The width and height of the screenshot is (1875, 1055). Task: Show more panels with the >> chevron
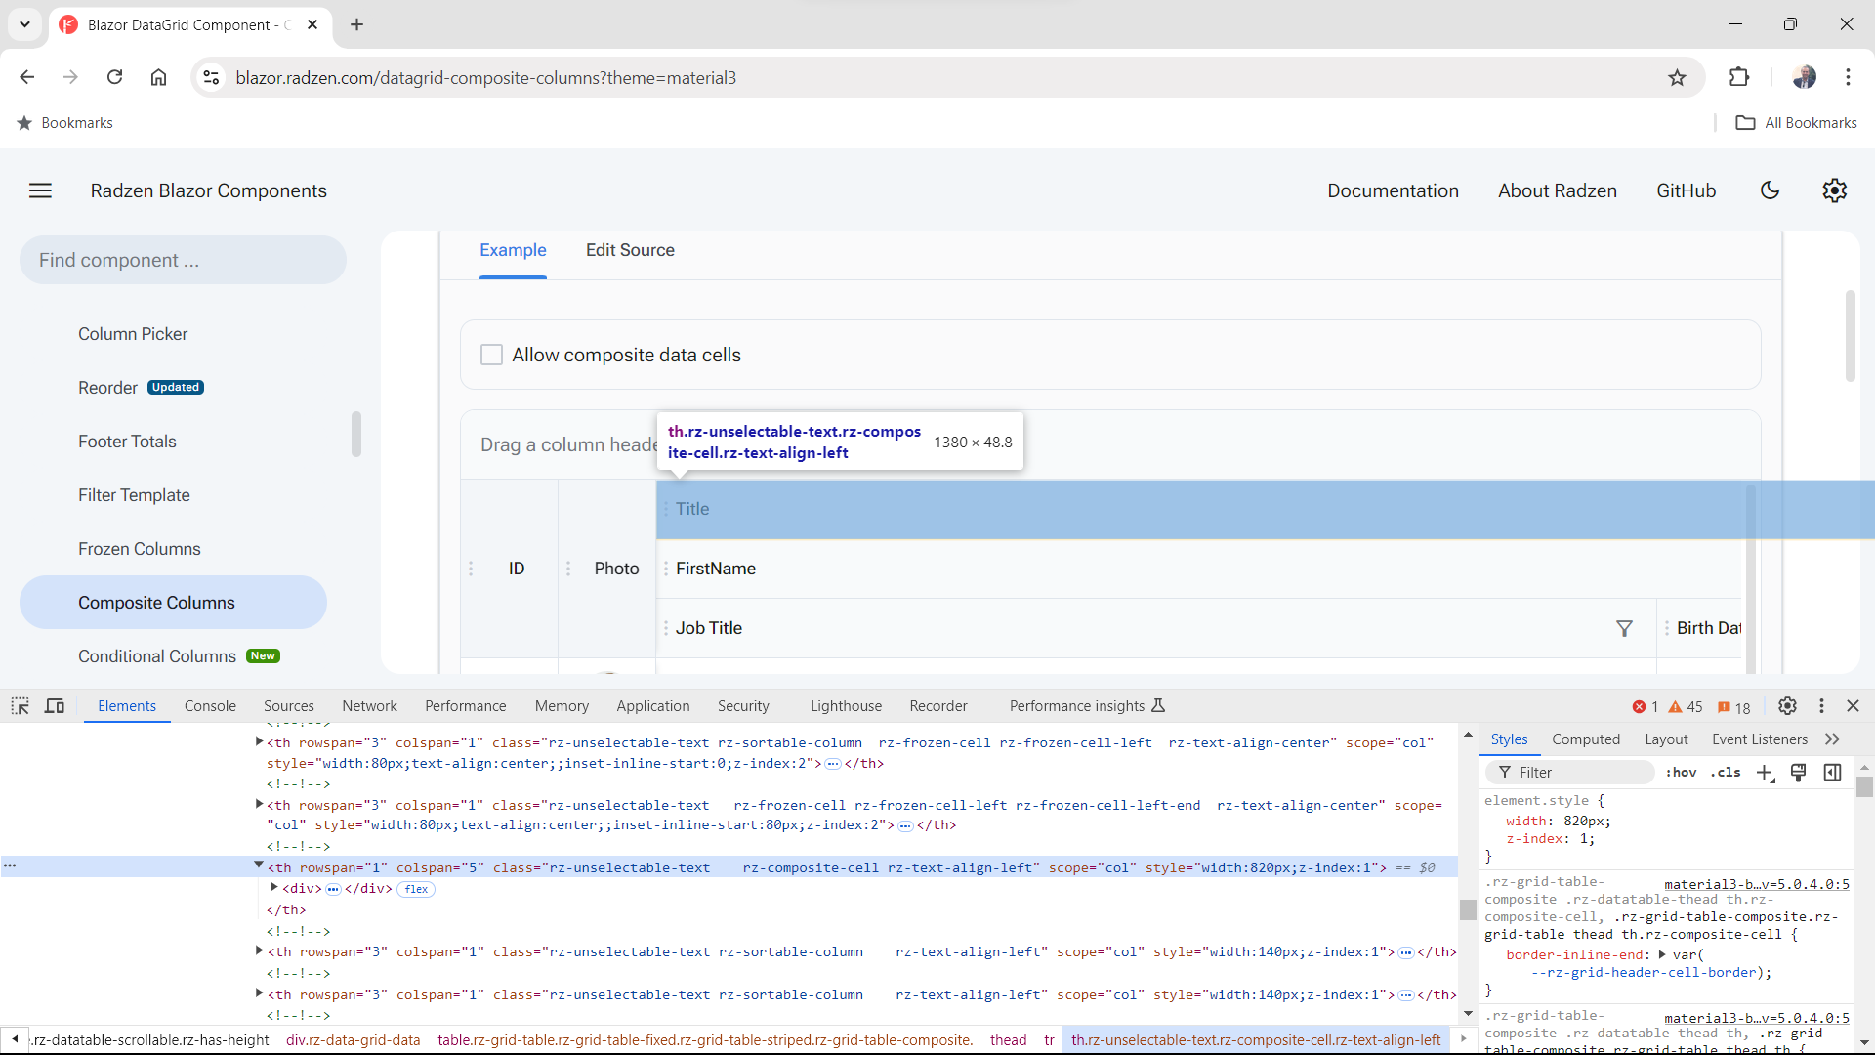pos(1833,739)
